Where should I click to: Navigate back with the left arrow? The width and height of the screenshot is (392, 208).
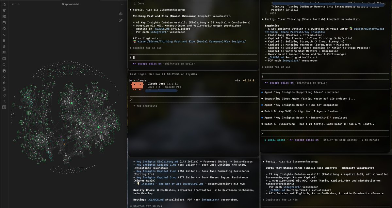coord(13,4)
